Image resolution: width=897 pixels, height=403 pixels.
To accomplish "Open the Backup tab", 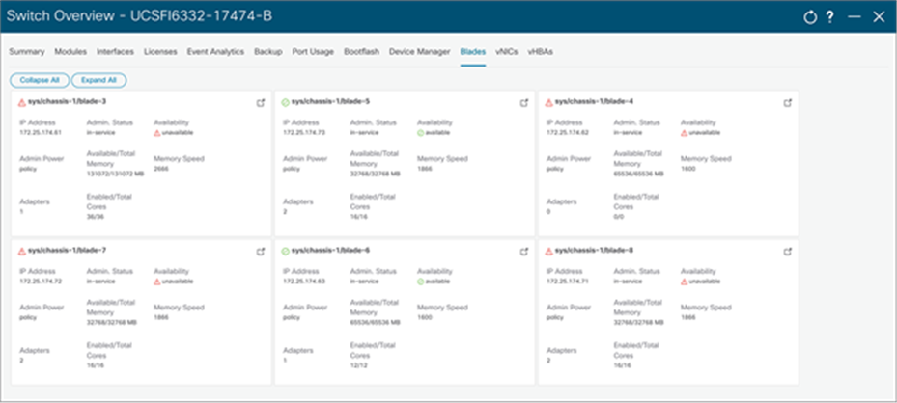I will [x=268, y=52].
